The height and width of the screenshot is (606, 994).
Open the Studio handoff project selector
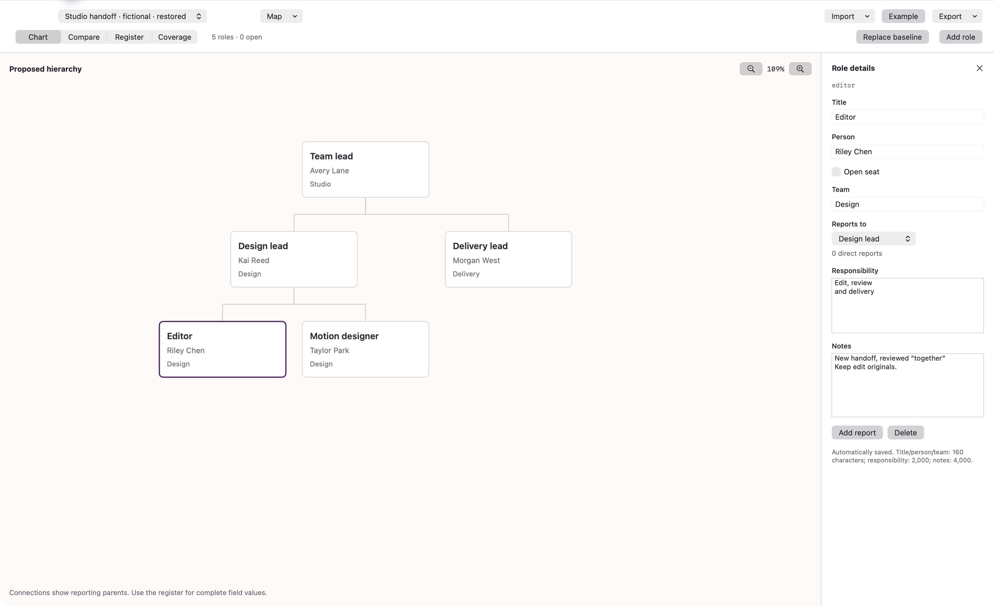pos(132,16)
